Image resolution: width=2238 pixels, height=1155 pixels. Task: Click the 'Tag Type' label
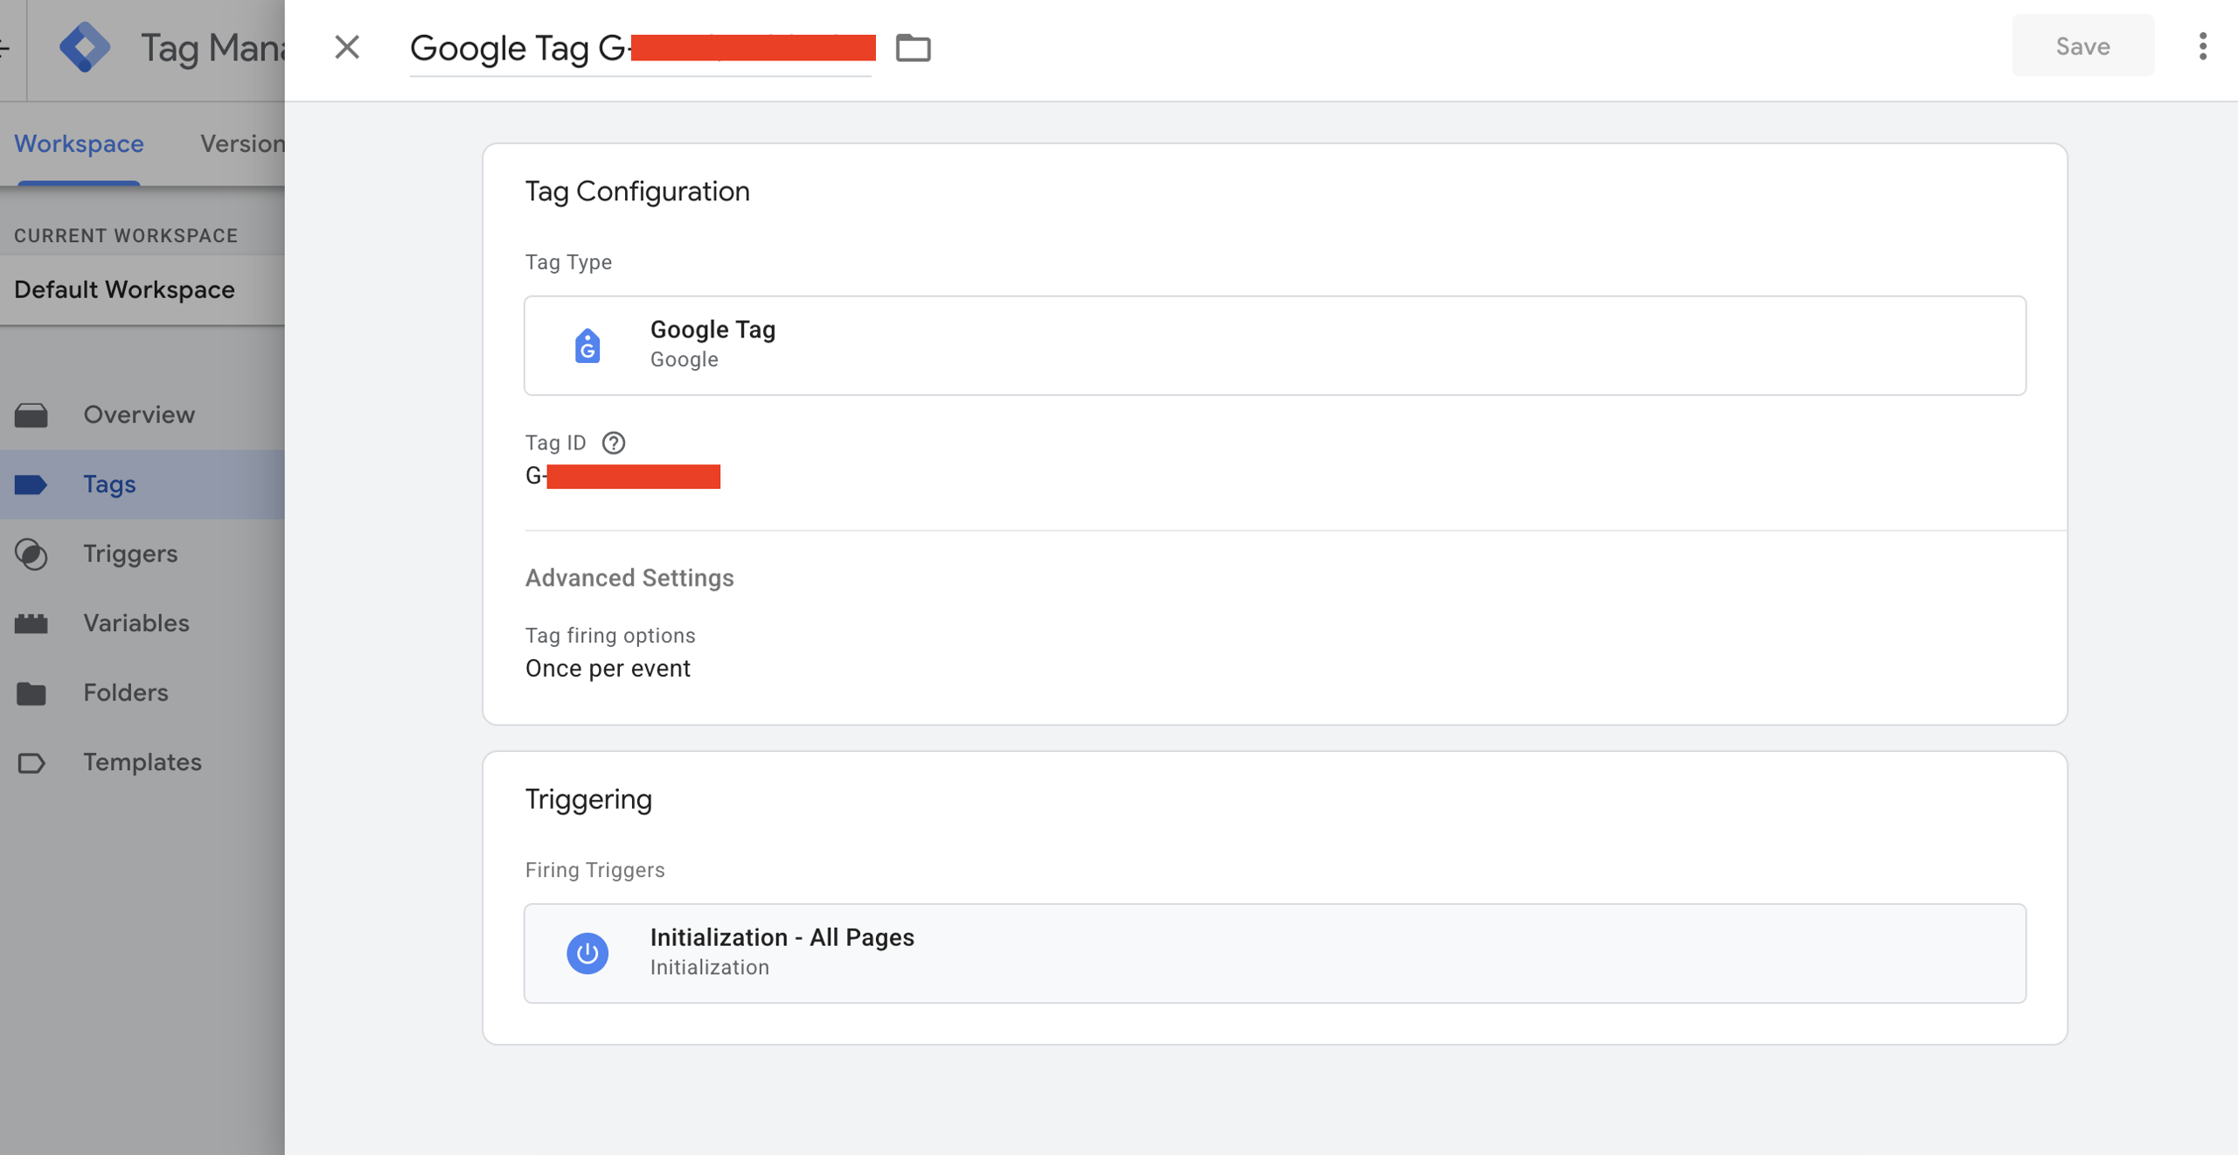(x=568, y=262)
